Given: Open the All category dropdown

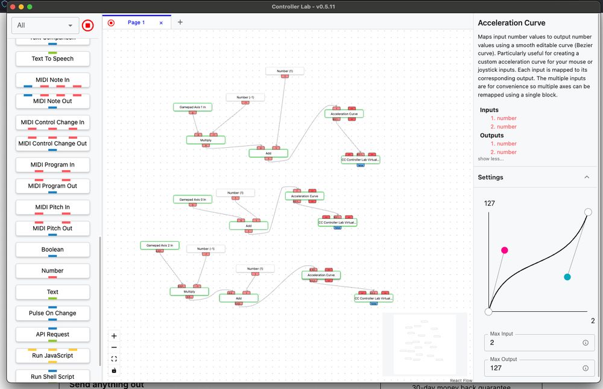Looking at the screenshot, I should click(45, 25).
